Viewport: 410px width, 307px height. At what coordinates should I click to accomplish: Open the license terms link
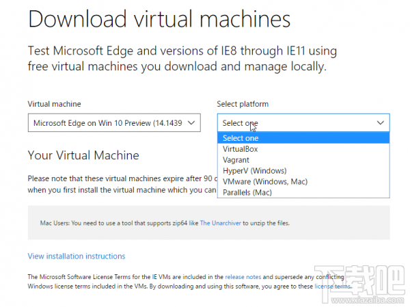(332, 286)
